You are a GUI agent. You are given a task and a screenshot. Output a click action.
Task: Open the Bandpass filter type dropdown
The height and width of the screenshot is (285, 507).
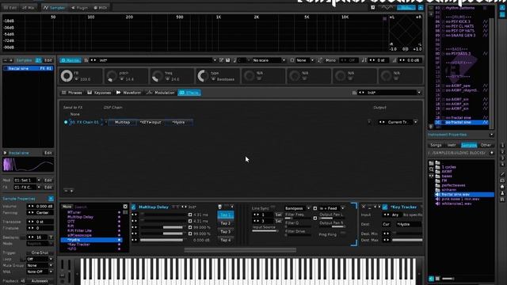point(297,208)
